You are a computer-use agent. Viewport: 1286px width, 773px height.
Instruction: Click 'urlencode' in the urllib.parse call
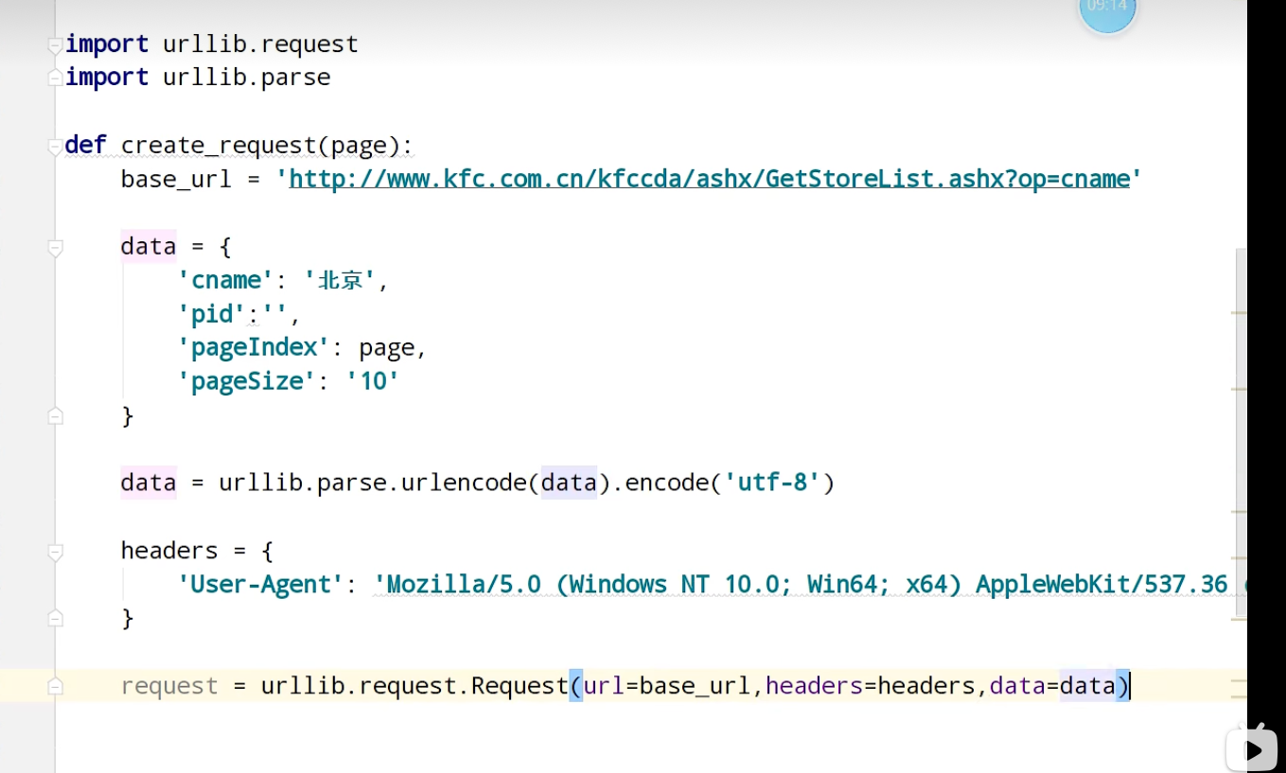pos(465,483)
